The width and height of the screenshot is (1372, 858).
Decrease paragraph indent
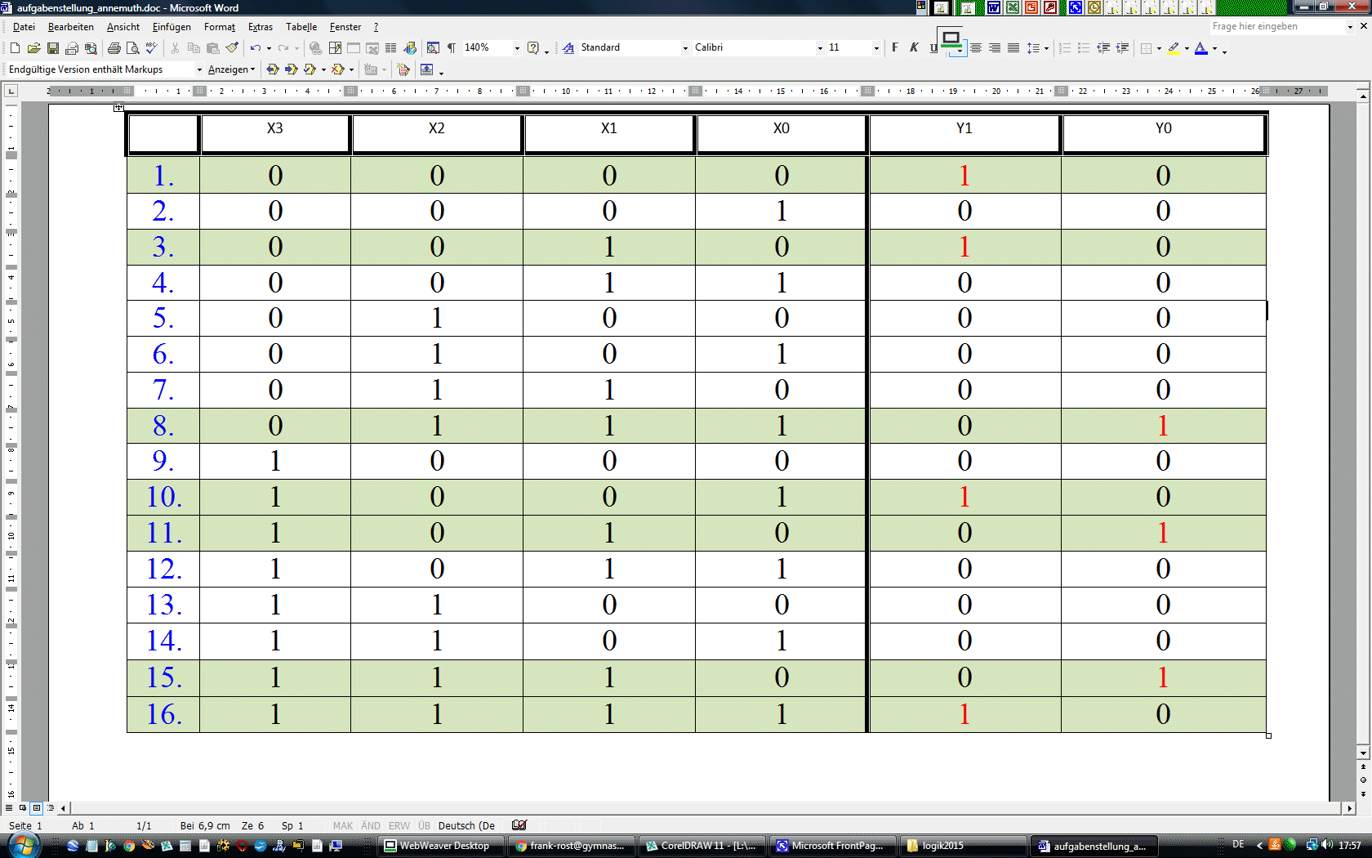pyautogui.click(x=1103, y=48)
